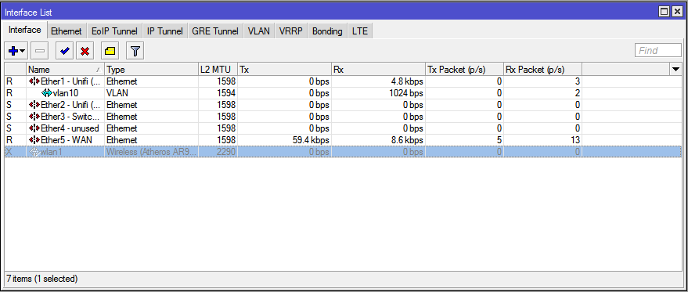This screenshot has height=292, width=688.
Task: Click the Tx Packet value 5
Action: click(x=499, y=140)
